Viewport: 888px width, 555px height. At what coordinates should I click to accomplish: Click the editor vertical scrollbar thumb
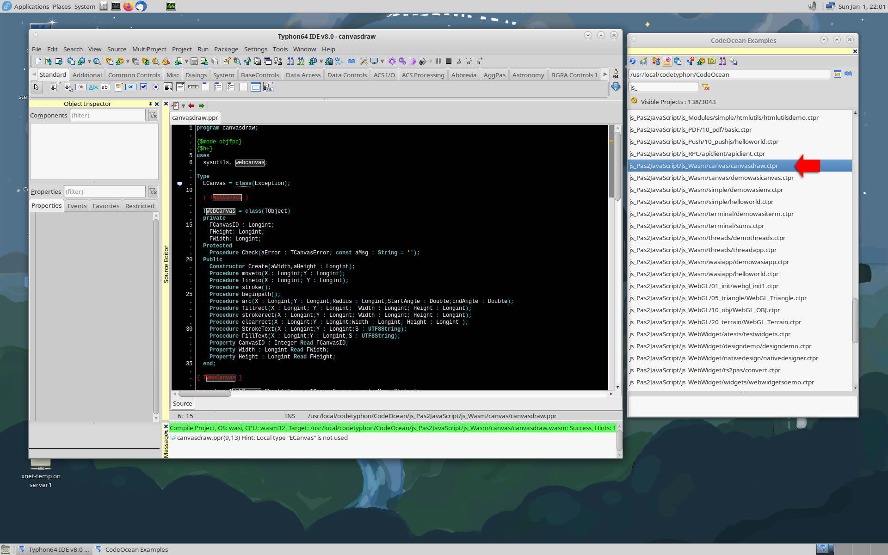point(617,165)
